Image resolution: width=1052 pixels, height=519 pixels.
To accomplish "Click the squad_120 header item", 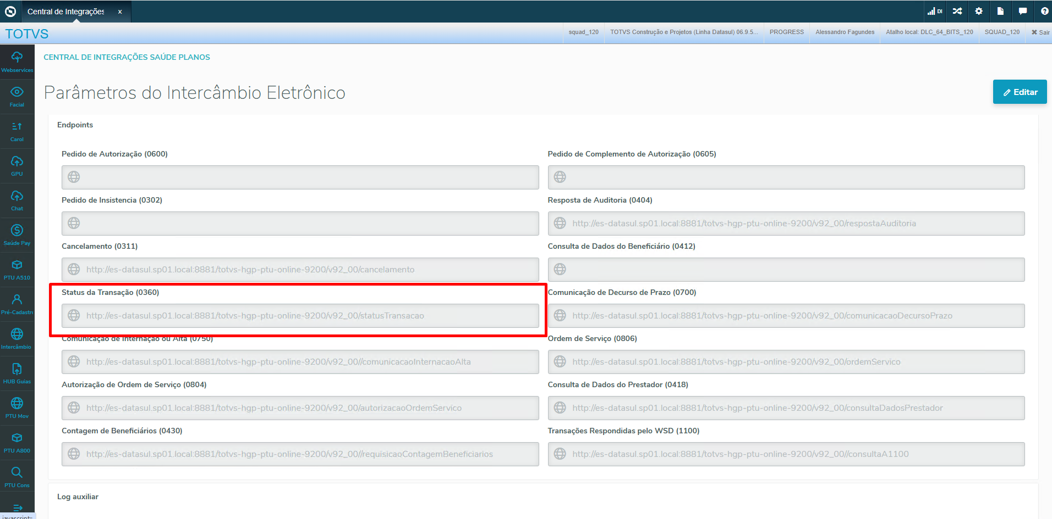I will pos(583,32).
